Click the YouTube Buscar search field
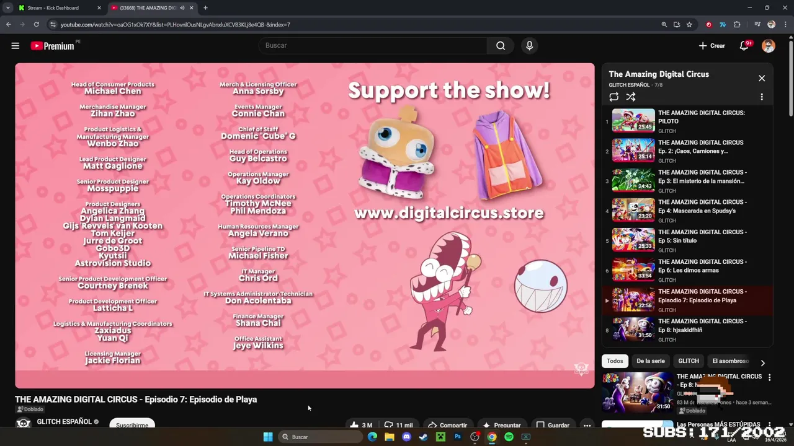 [372, 45]
